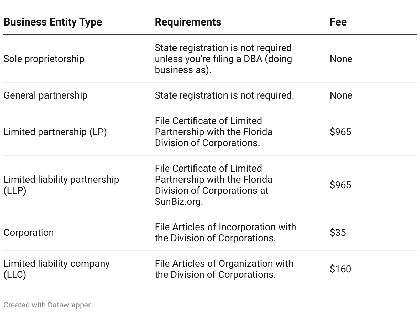The height and width of the screenshot is (313, 420).
Task: Click the $965 fee for Limited partnership (LP)
Action: pyautogui.click(x=340, y=132)
